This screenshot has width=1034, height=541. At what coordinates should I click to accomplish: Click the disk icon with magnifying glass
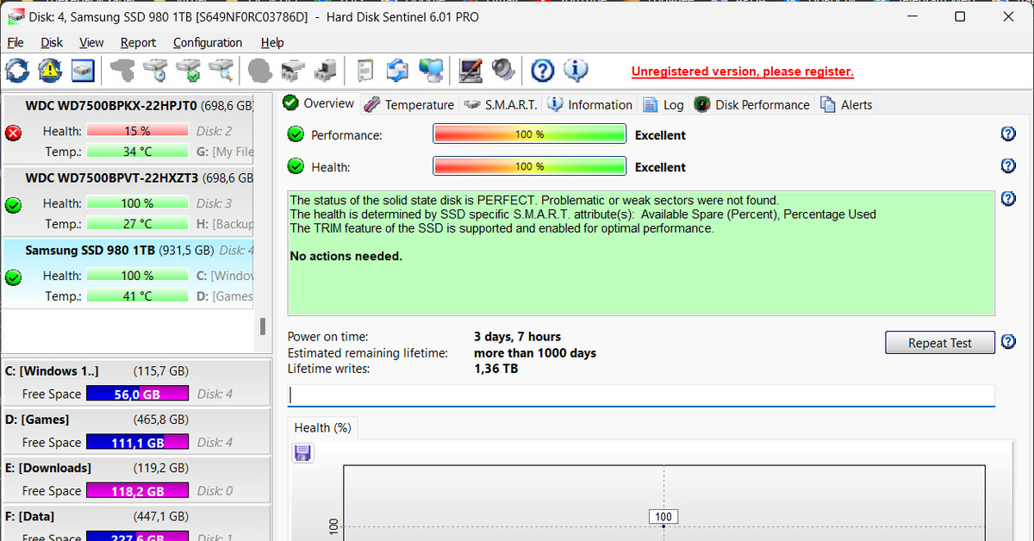pos(221,70)
